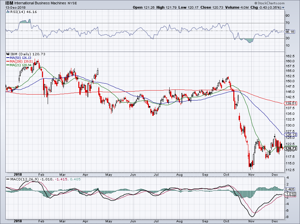Click the 46.16 RSI value tag on axis
300x224 pixels.
pyautogui.click(x=289, y=32)
